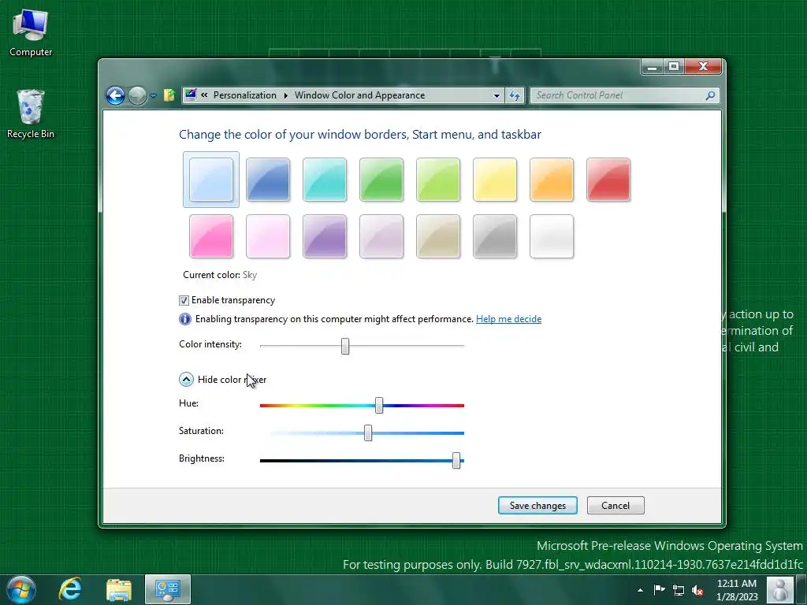The image size is (807, 605).
Task: Click the Personalization breadcrumb
Action: 245,95
